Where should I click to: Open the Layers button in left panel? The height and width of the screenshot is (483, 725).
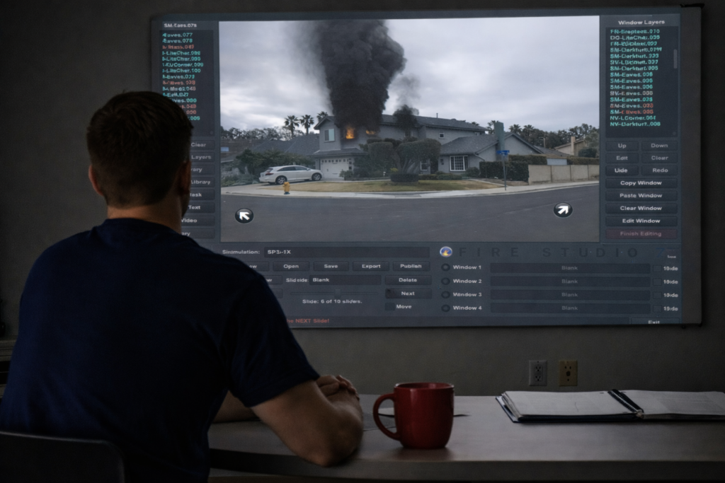pyautogui.click(x=202, y=158)
